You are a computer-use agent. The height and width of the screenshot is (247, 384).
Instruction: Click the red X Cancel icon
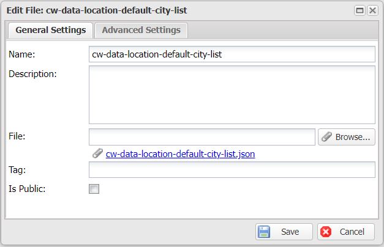326,232
